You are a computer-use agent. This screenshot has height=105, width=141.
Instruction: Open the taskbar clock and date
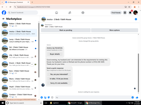[137, 103]
